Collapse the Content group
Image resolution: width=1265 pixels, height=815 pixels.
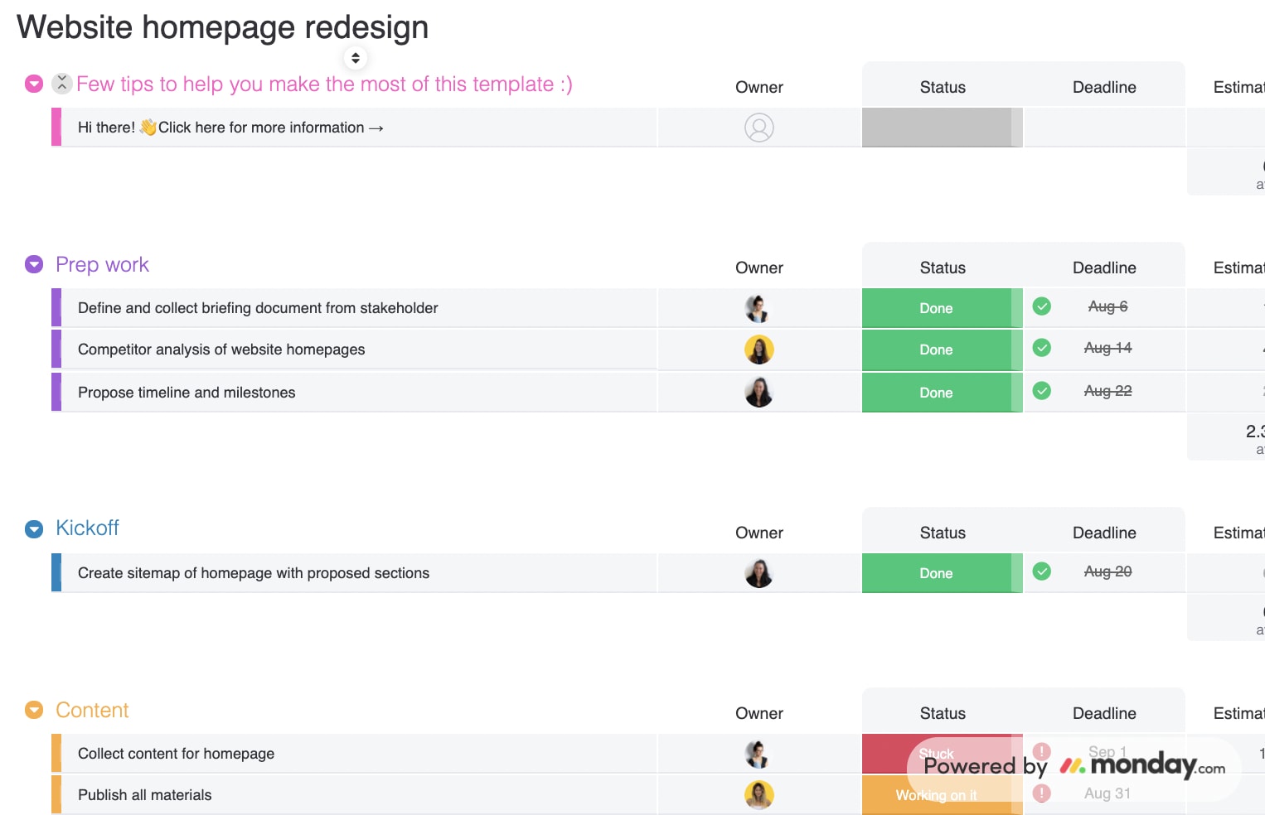34,710
